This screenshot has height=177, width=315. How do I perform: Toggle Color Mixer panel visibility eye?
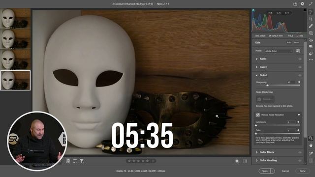(300, 152)
